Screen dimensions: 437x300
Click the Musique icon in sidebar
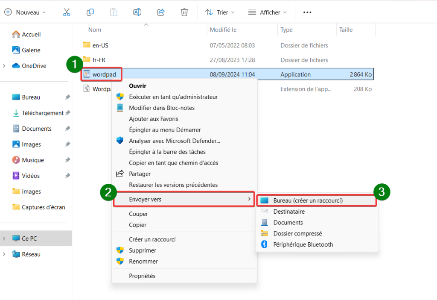[16, 160]
